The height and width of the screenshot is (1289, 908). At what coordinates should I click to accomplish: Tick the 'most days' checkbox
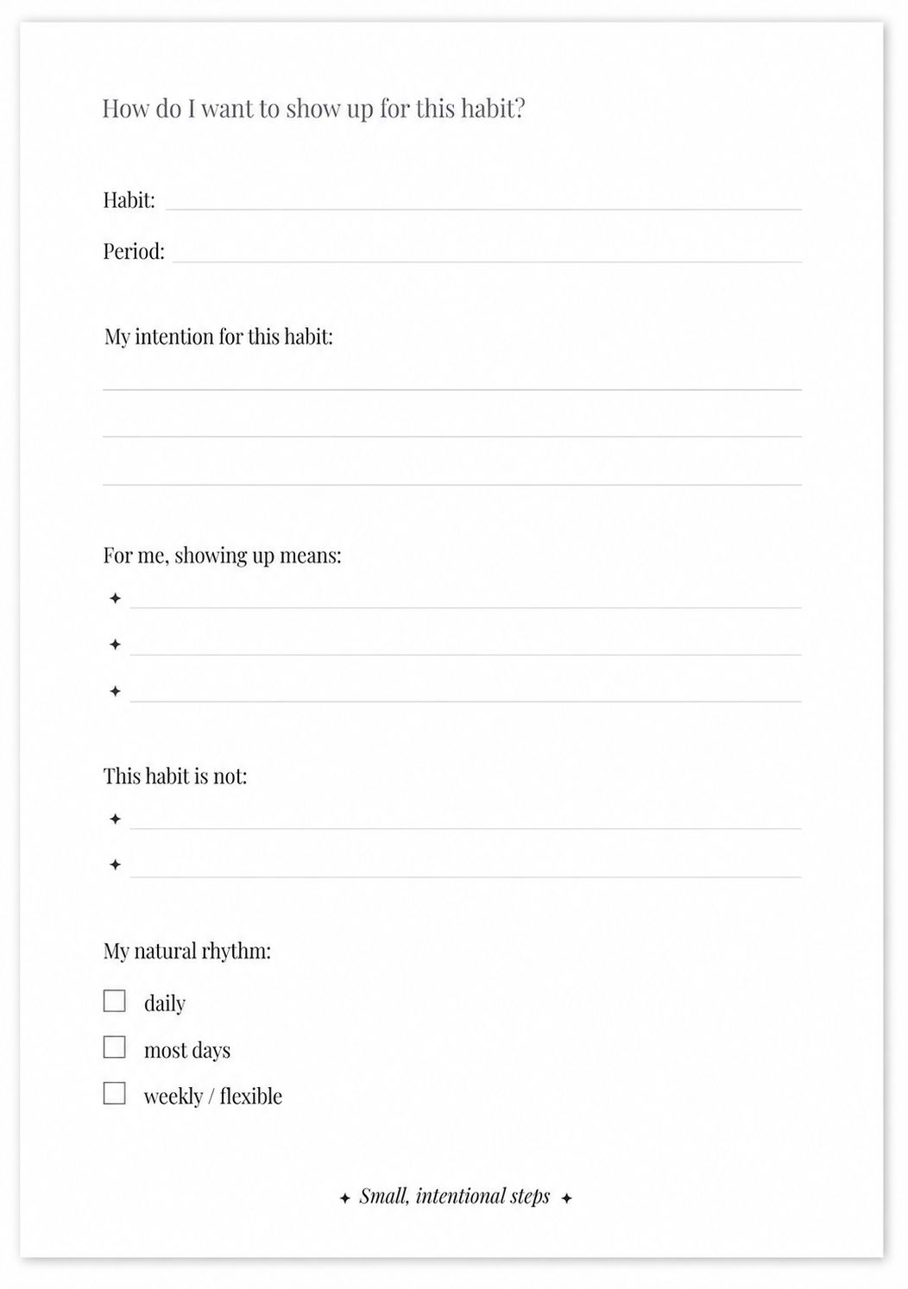[x=114, y=1047]
